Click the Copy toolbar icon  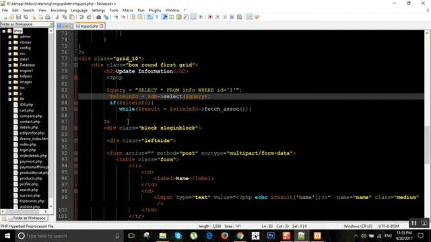coord(65,17)
